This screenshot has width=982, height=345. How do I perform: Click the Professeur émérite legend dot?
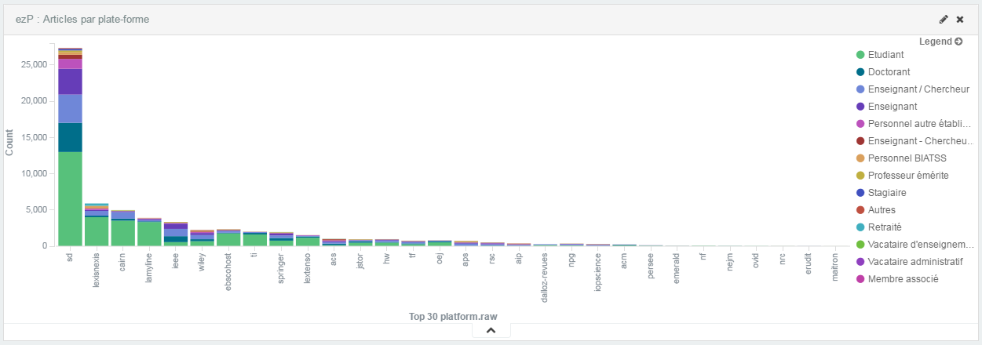pyautogui.click(x=860, y=176)
